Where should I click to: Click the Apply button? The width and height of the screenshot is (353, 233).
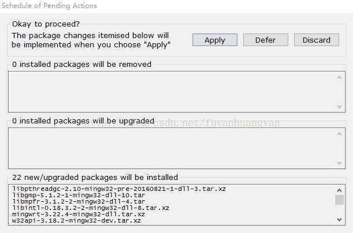tap(215, 40)
